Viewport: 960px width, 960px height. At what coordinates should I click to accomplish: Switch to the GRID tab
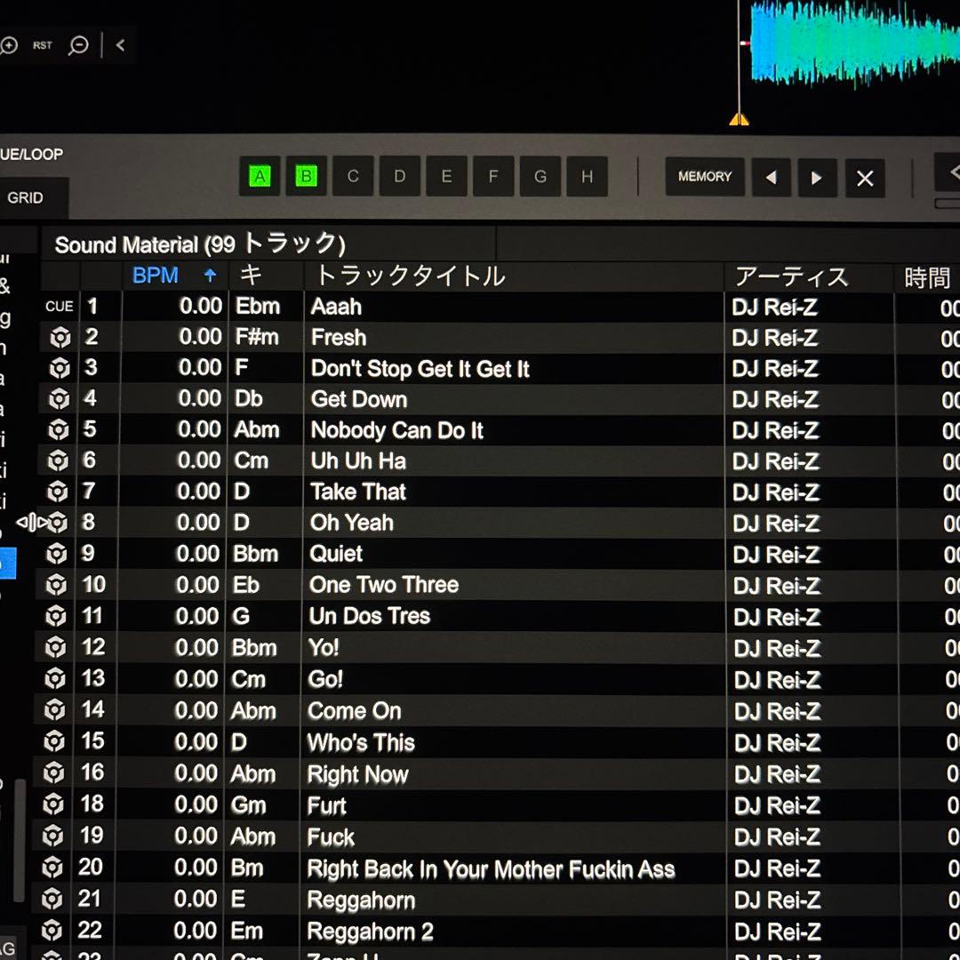25,198
